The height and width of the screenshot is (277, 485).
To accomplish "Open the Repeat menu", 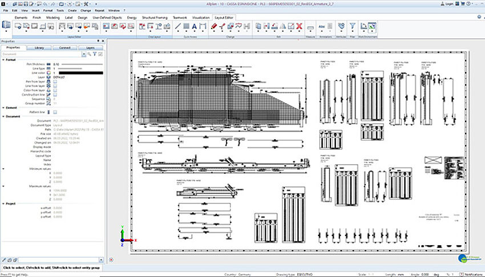I will coord(98,10).
